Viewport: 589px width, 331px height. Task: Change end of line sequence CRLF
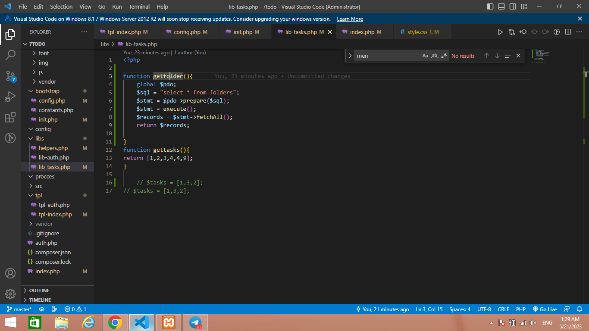[503, 309]
